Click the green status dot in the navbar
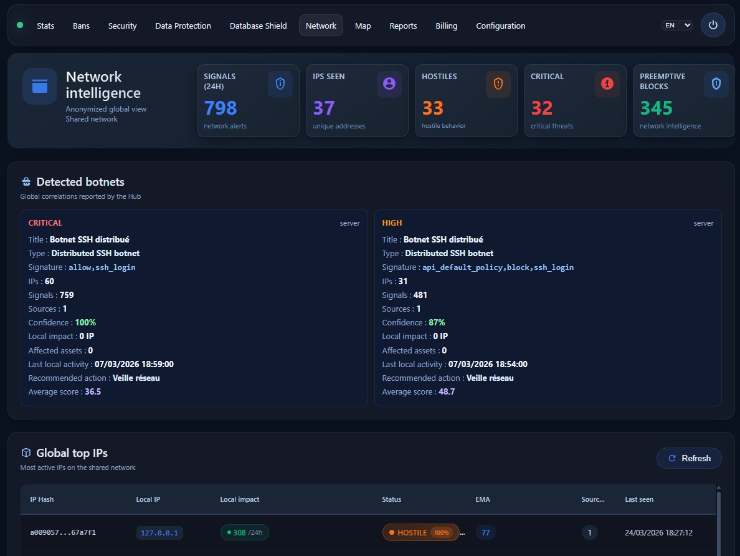This screenshot has width=740, height=556. coord(19,25)
